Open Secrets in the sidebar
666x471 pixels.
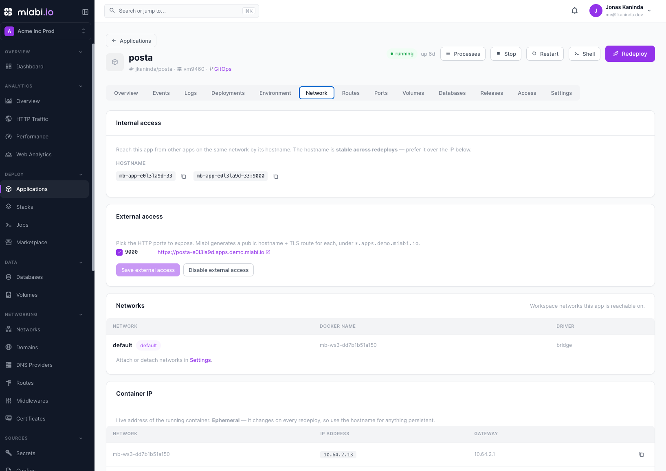(x=44, y=453)
